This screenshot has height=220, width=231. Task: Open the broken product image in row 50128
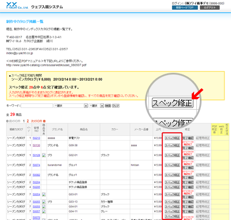click(x=44, y=155)
